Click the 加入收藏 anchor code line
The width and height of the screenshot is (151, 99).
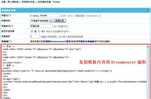click(x=74, y=82)
